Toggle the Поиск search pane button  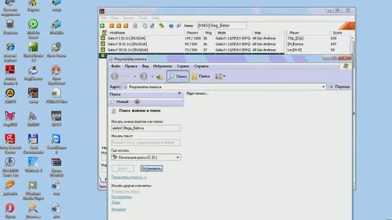coord(178,76)
